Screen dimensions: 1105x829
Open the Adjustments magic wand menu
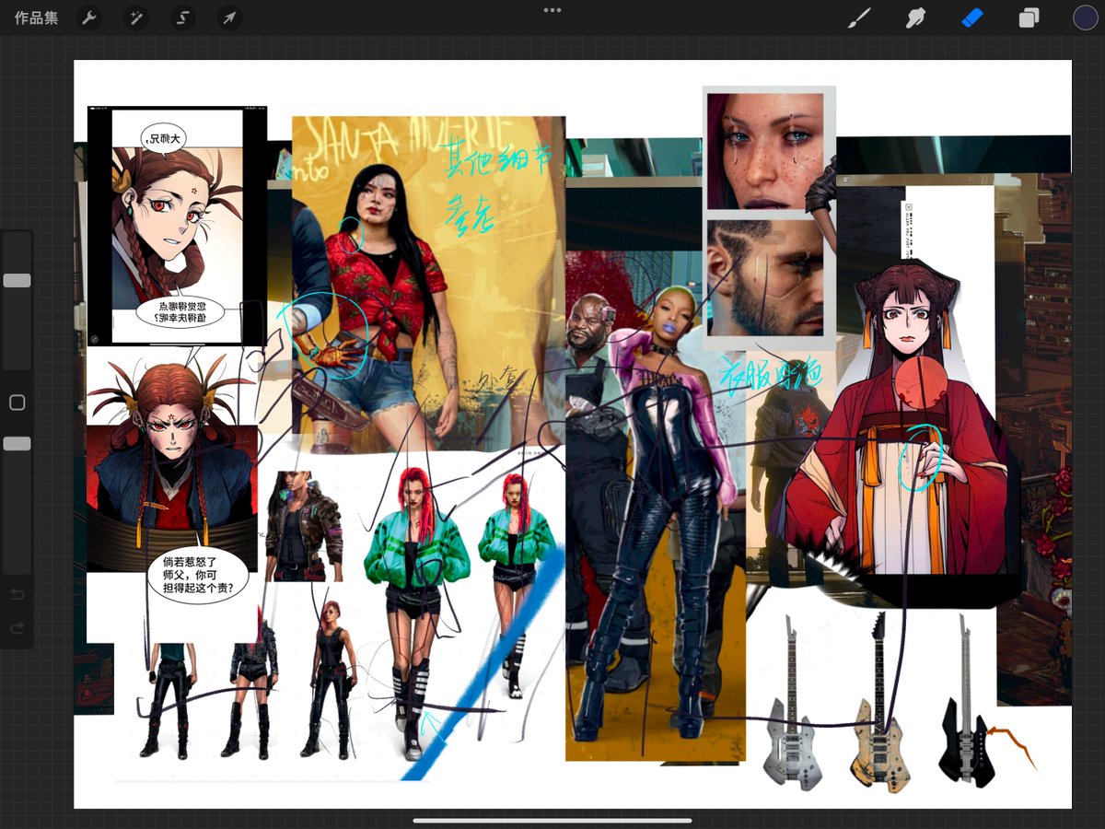[x=136, y=18]
